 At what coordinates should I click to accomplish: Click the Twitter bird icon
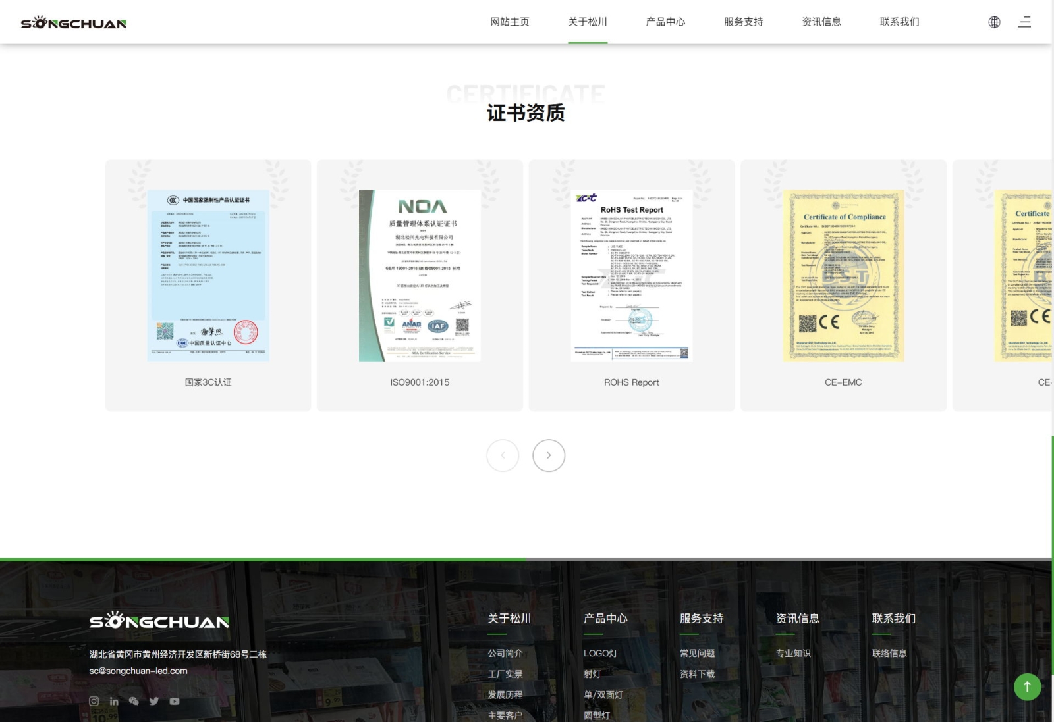154,702
